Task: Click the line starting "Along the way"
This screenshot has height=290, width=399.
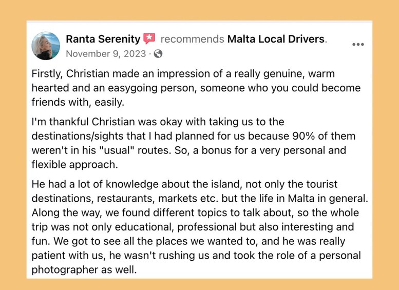Action: [x=195, y=212]
